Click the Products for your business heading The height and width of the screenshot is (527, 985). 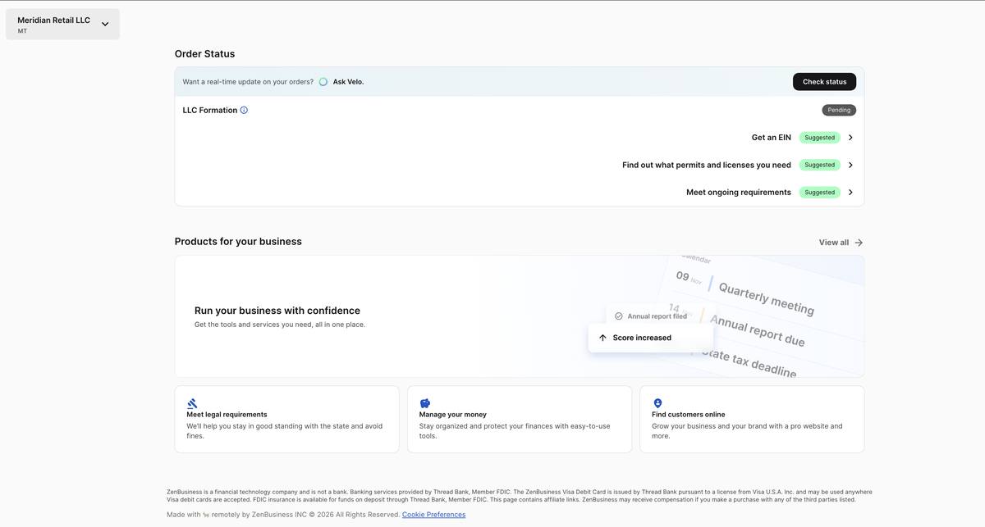tap(238, 242)
